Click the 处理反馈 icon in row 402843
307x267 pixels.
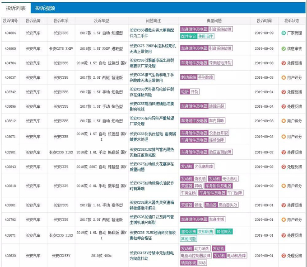(284, 167)
